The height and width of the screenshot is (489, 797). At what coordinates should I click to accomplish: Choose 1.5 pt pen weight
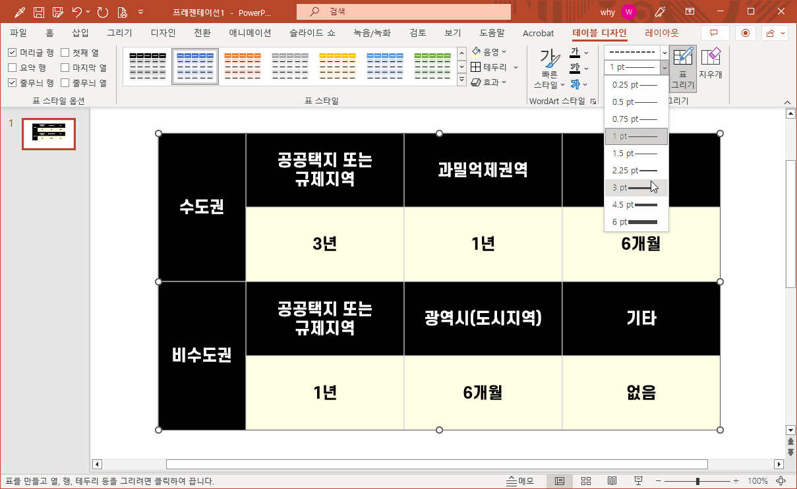click(636, 154)
